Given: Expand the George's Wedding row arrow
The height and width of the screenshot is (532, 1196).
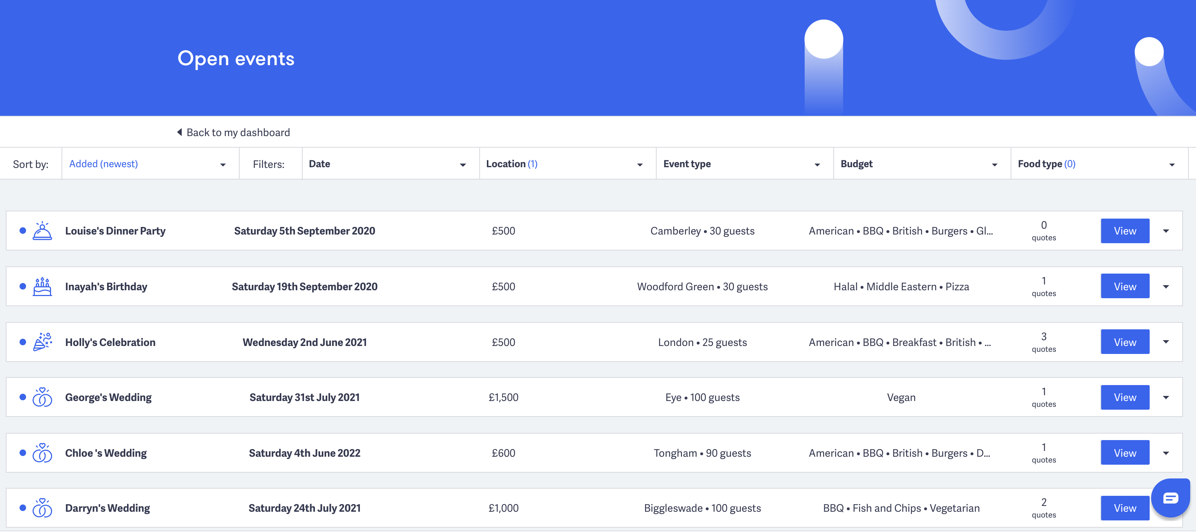Looking at the screenshot, I should tap(1166, 397).
